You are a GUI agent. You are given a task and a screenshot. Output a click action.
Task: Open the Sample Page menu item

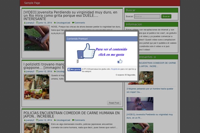click(x=32, y=3)
